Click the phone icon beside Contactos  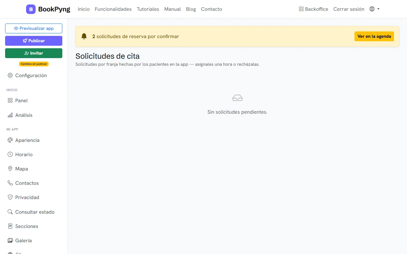pyautogui.click(x=10, y=183)
